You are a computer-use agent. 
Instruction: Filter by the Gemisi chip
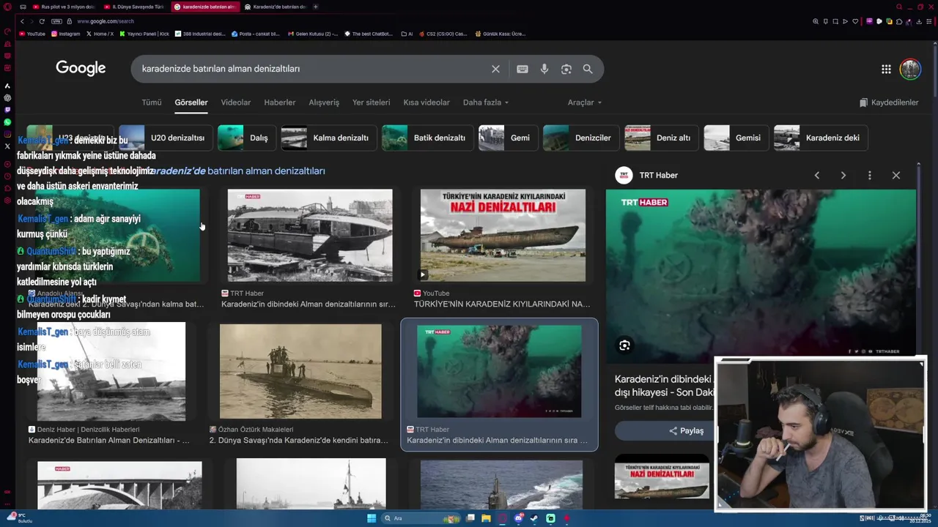pyautogui.click(x=736, y=138)
